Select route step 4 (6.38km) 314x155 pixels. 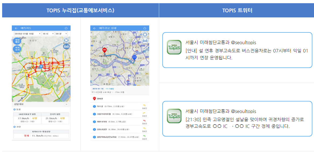coord(120,129)
